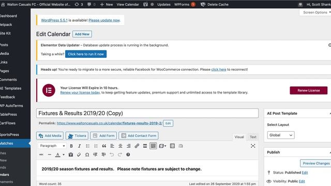The image size is (331, 186).
Task: Align text right
Action: click(x=128, y=146)
